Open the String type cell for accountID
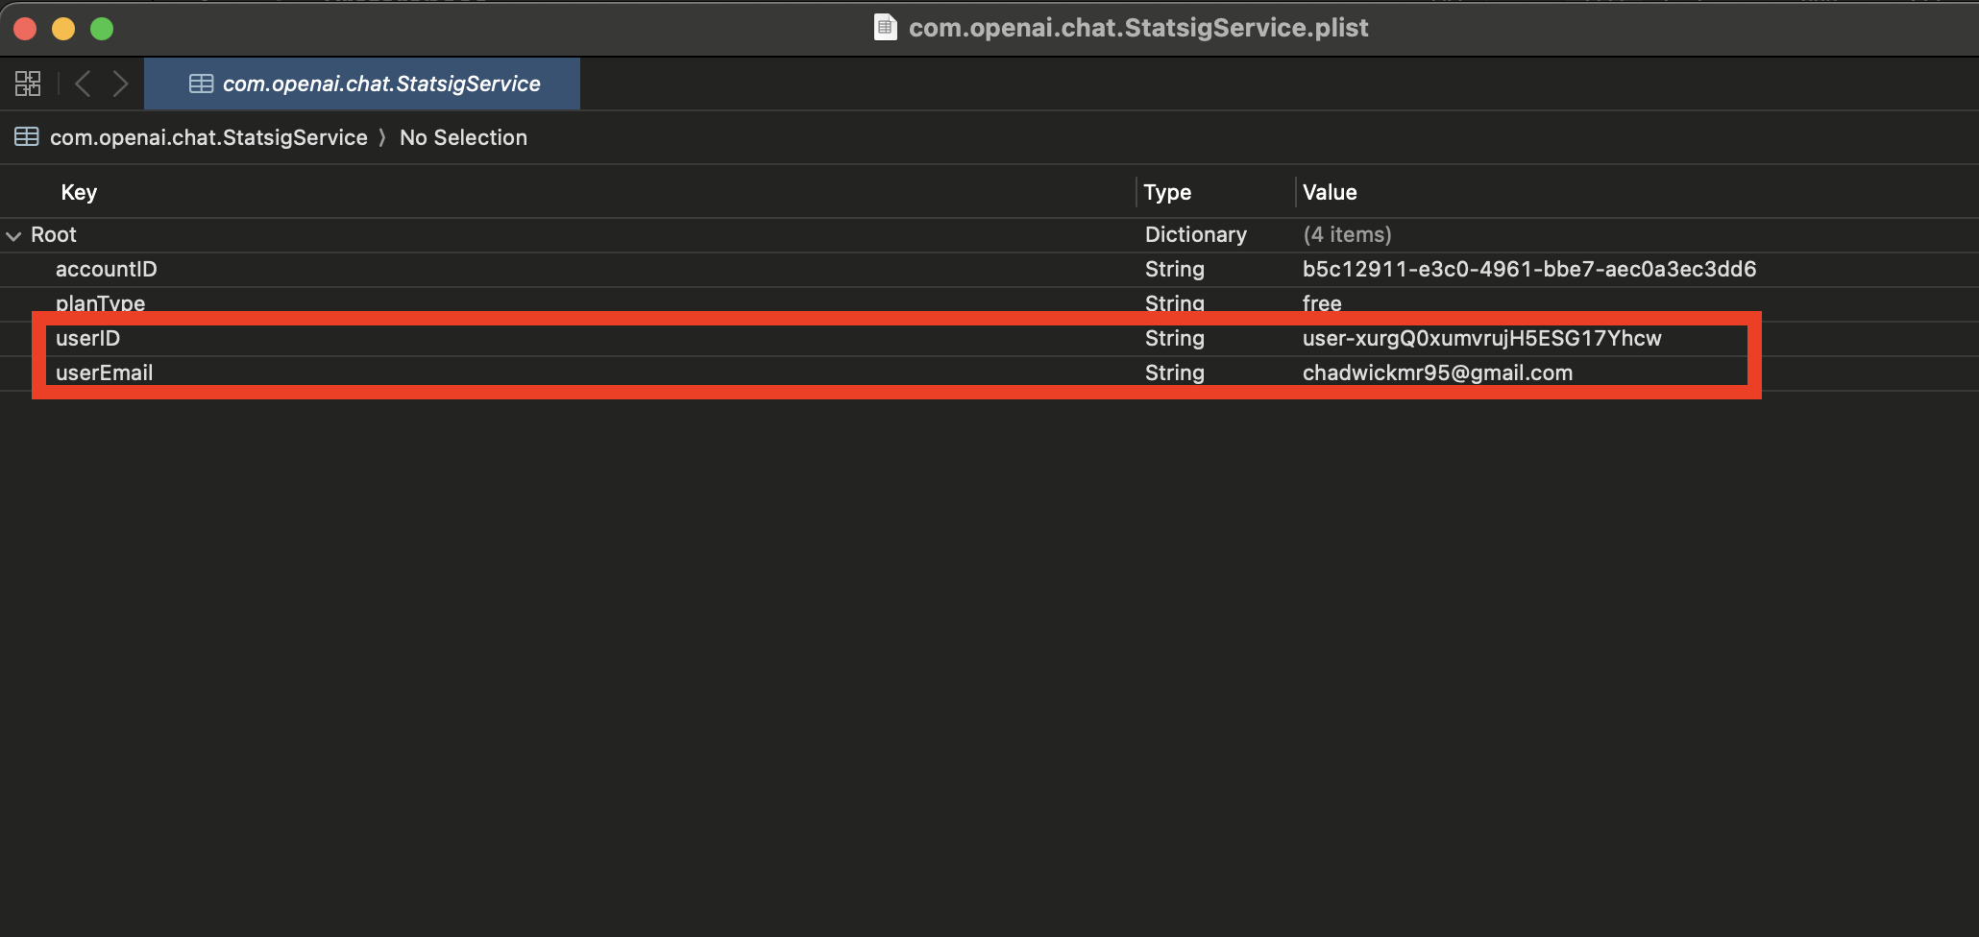Screen dimensions: 1979x937 point(1175,269)
